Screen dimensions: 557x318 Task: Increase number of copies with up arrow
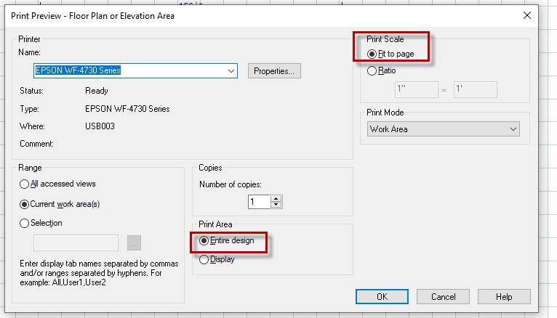276,199
